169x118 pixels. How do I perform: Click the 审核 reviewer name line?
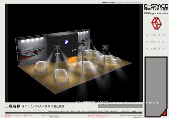155,49
